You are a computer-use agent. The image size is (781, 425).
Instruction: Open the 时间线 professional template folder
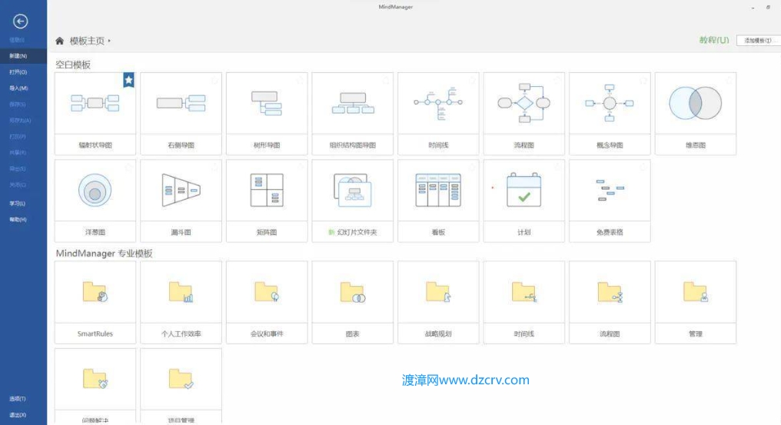click(x=524, y=303)
